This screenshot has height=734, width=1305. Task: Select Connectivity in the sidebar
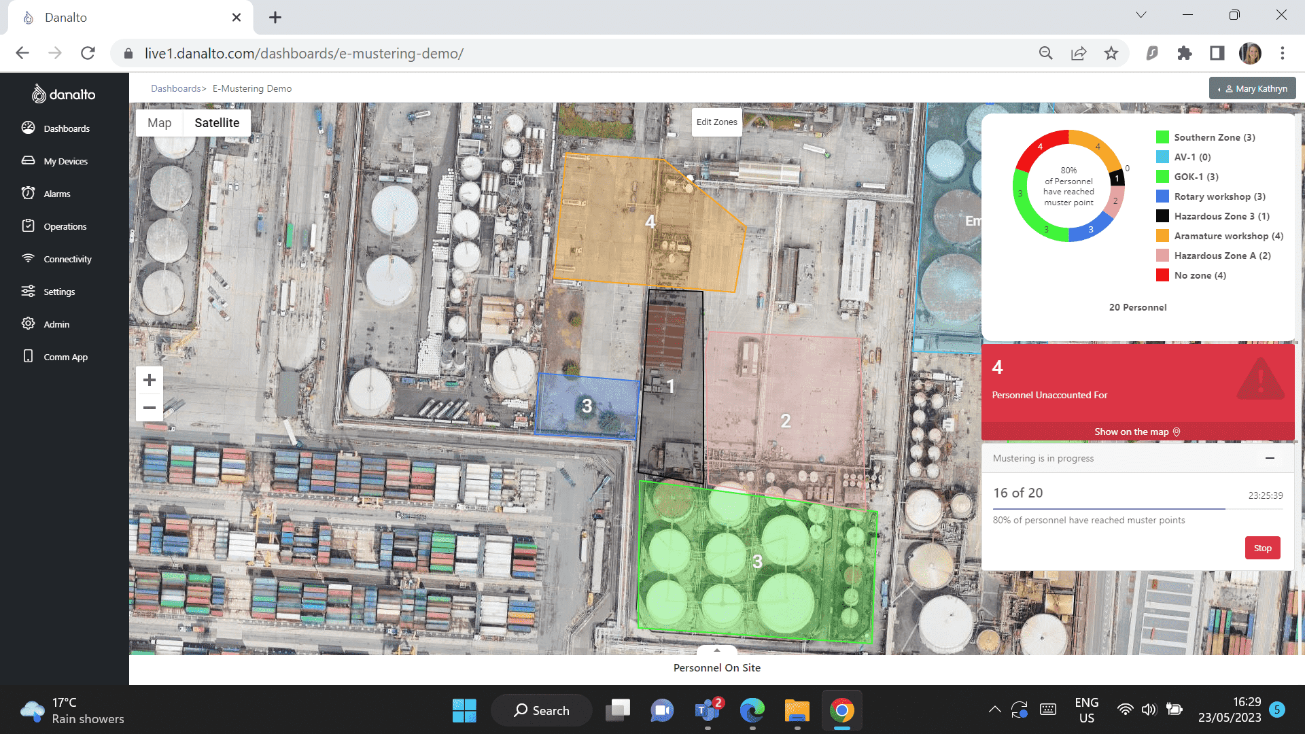click(x=56, y=259)
